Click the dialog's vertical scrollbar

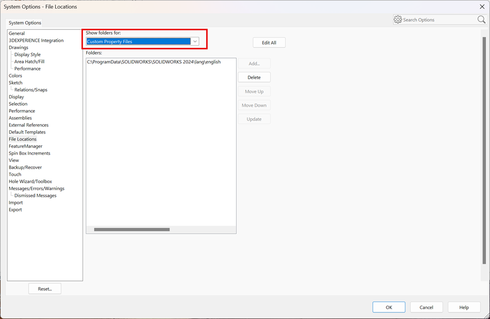pos(484,150)
